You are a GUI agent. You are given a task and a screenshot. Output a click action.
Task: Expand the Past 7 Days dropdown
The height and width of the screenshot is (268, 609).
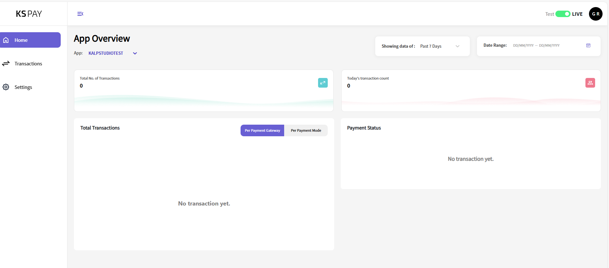(x=431, y=46)
